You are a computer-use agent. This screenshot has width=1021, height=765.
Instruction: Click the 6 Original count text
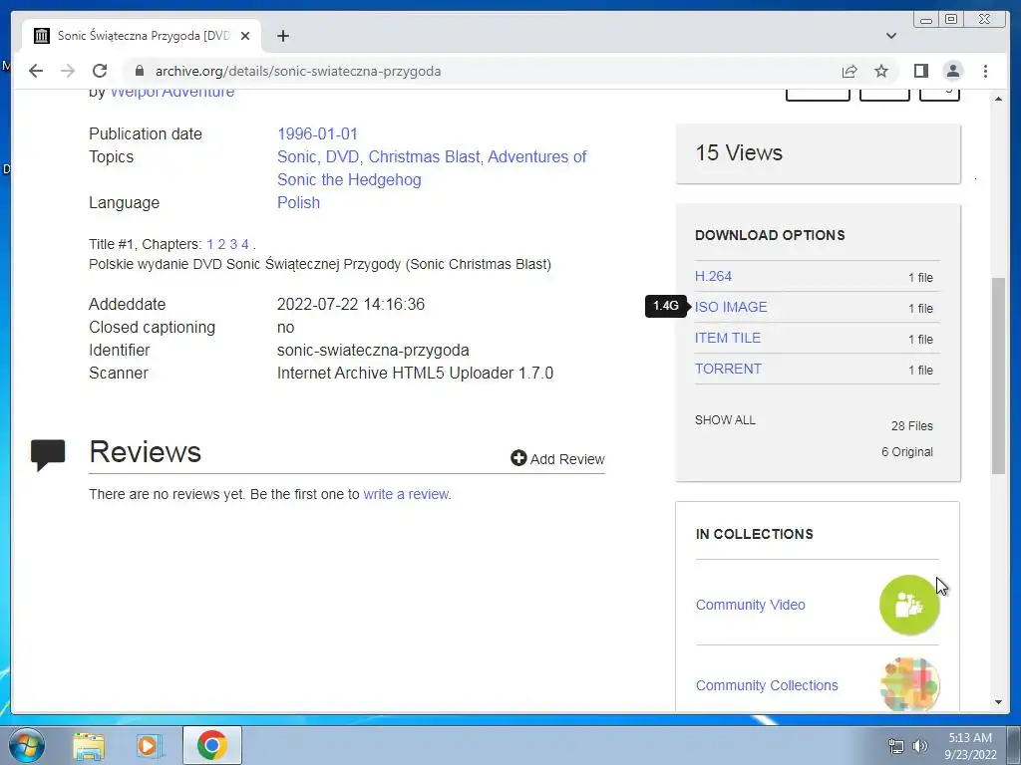tap(907, 452)
